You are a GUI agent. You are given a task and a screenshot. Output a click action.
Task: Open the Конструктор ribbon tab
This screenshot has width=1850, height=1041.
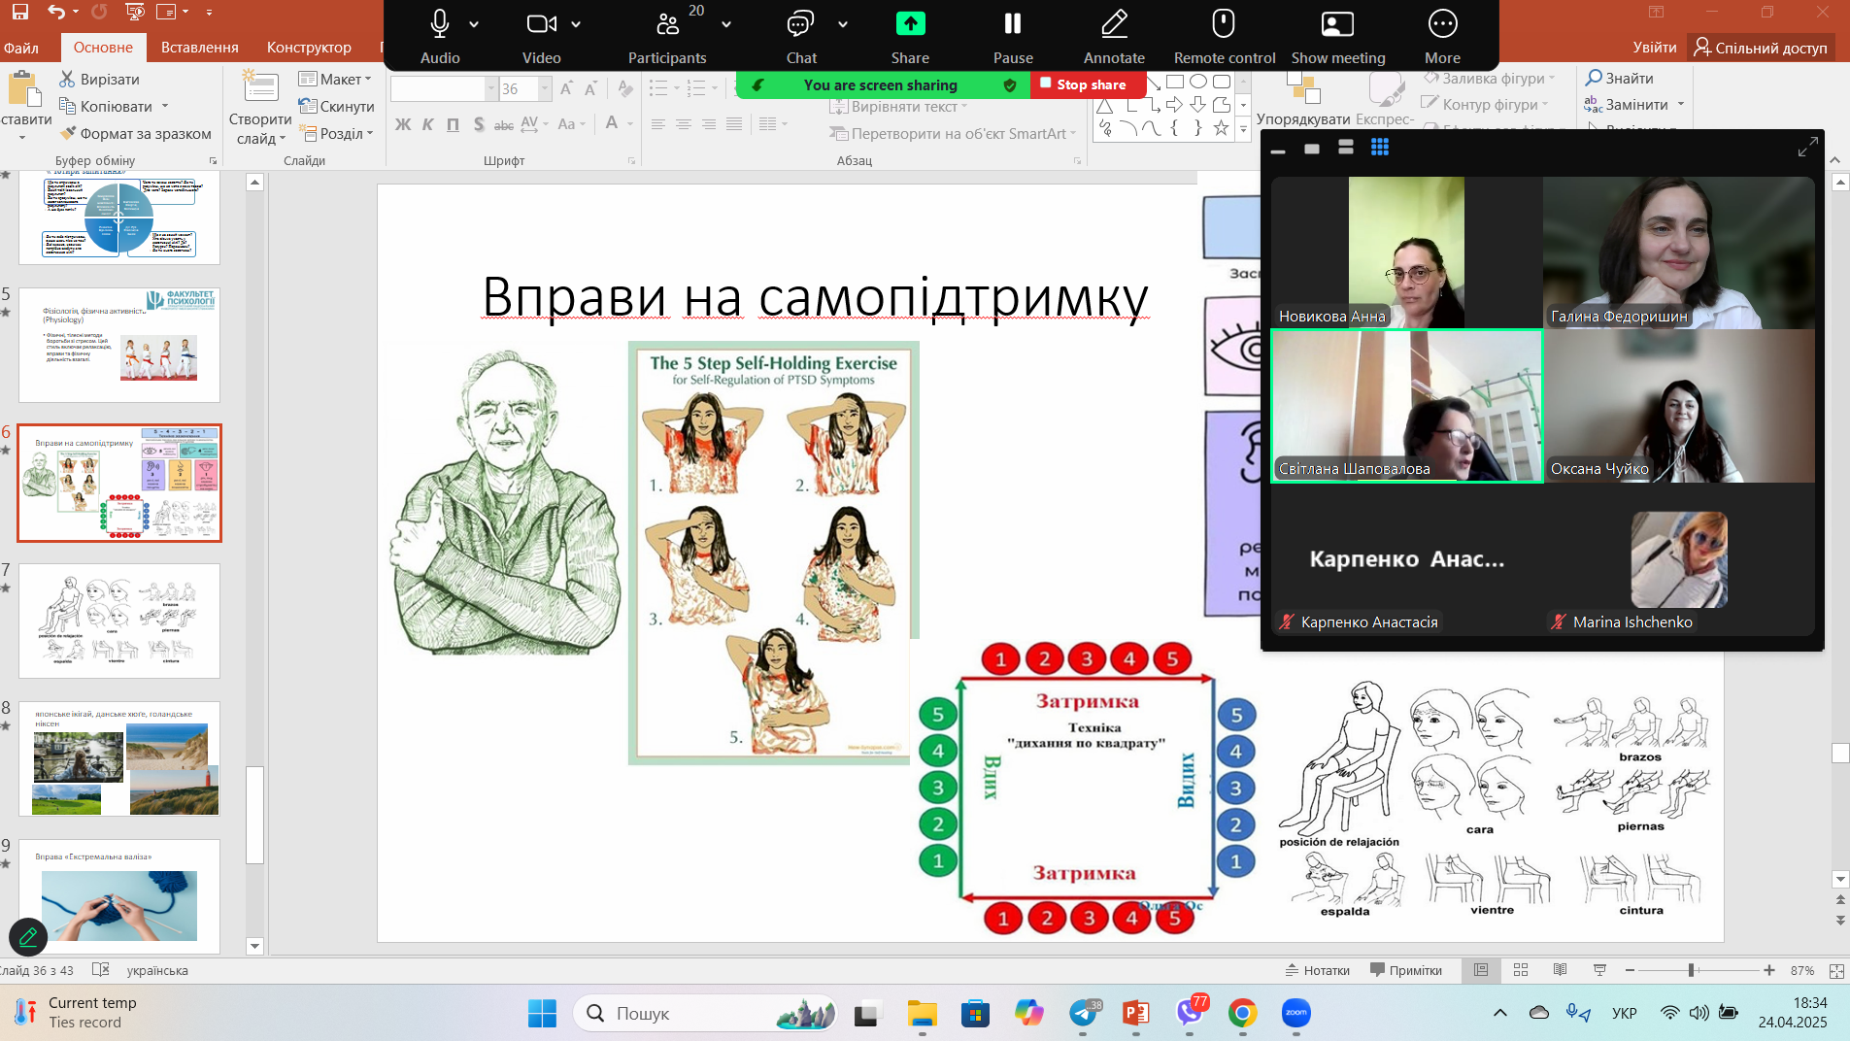tap(309, 48)
